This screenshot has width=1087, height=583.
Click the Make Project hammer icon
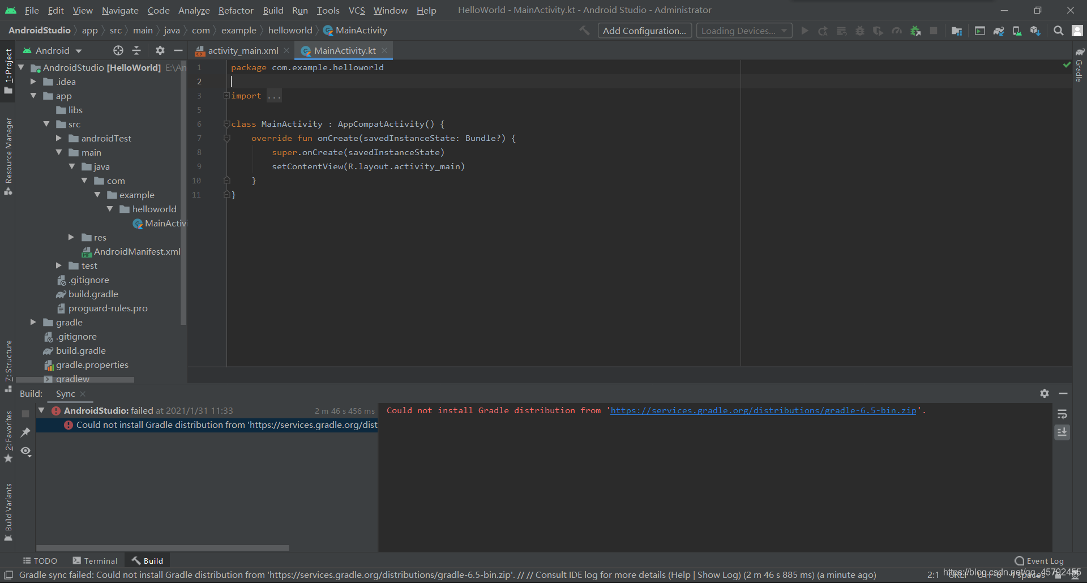pyautogui.click(x=584, y=31)
